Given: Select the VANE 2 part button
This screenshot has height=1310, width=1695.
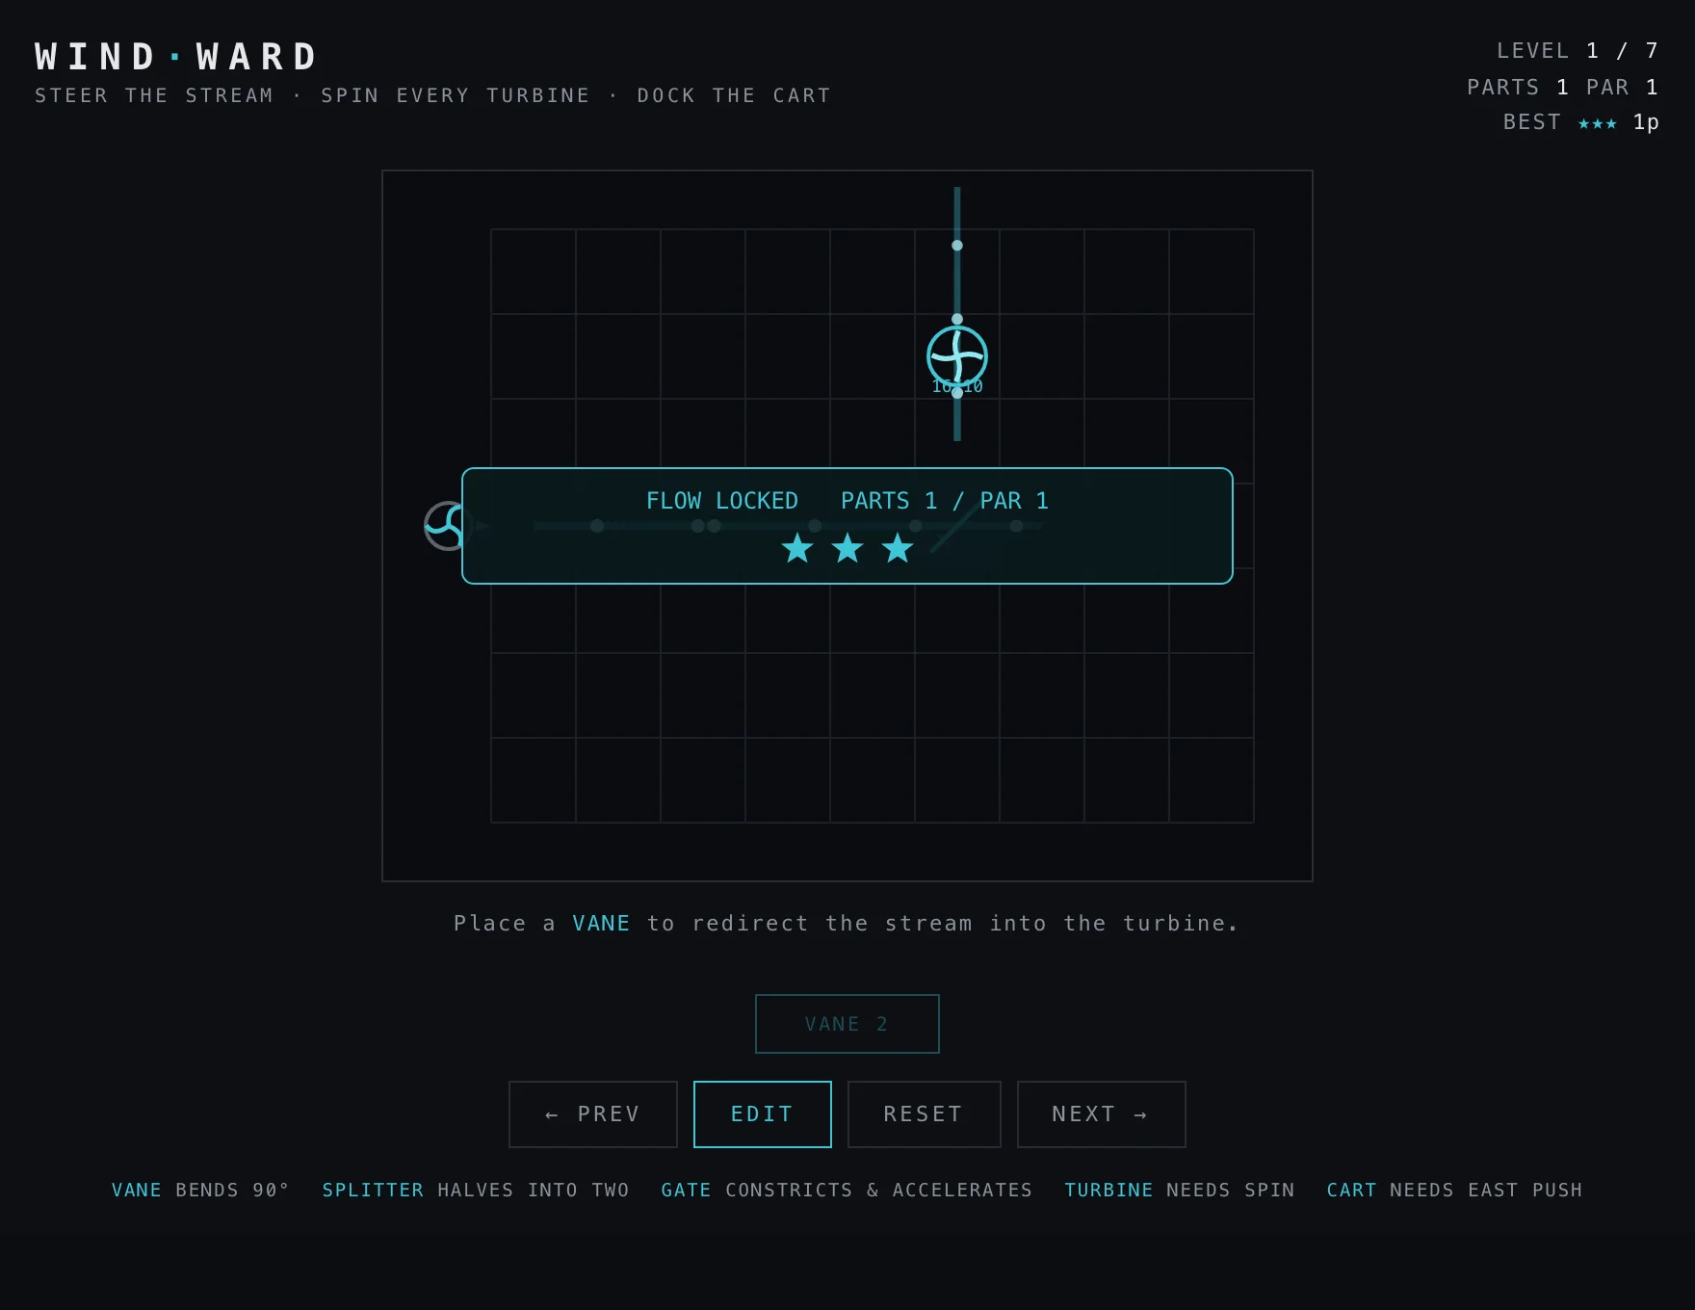Looking at the screenshot, I should point(847,1024).
